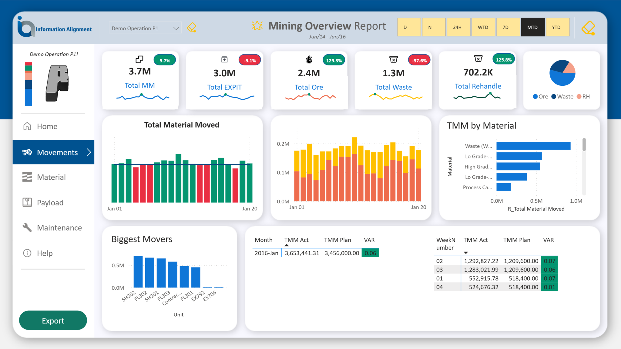Click the Waste legend color dot

(x=554, y=96)
